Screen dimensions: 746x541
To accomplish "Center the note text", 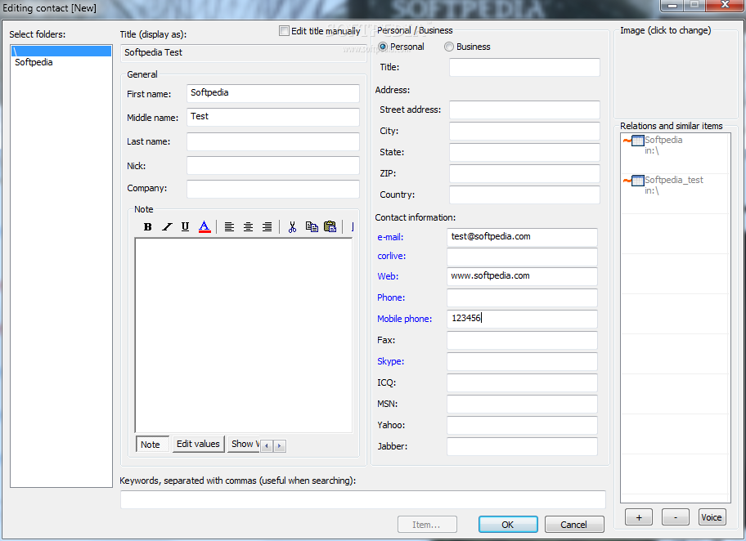I will [x=248, y=226].
